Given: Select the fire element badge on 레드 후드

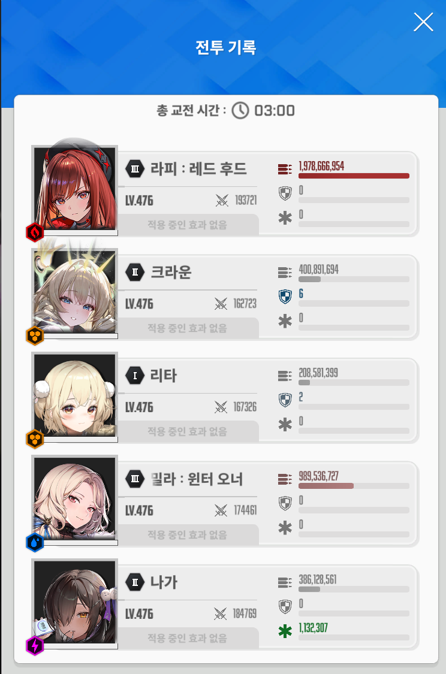Looking at the screenshot, I should pos(35,232).
